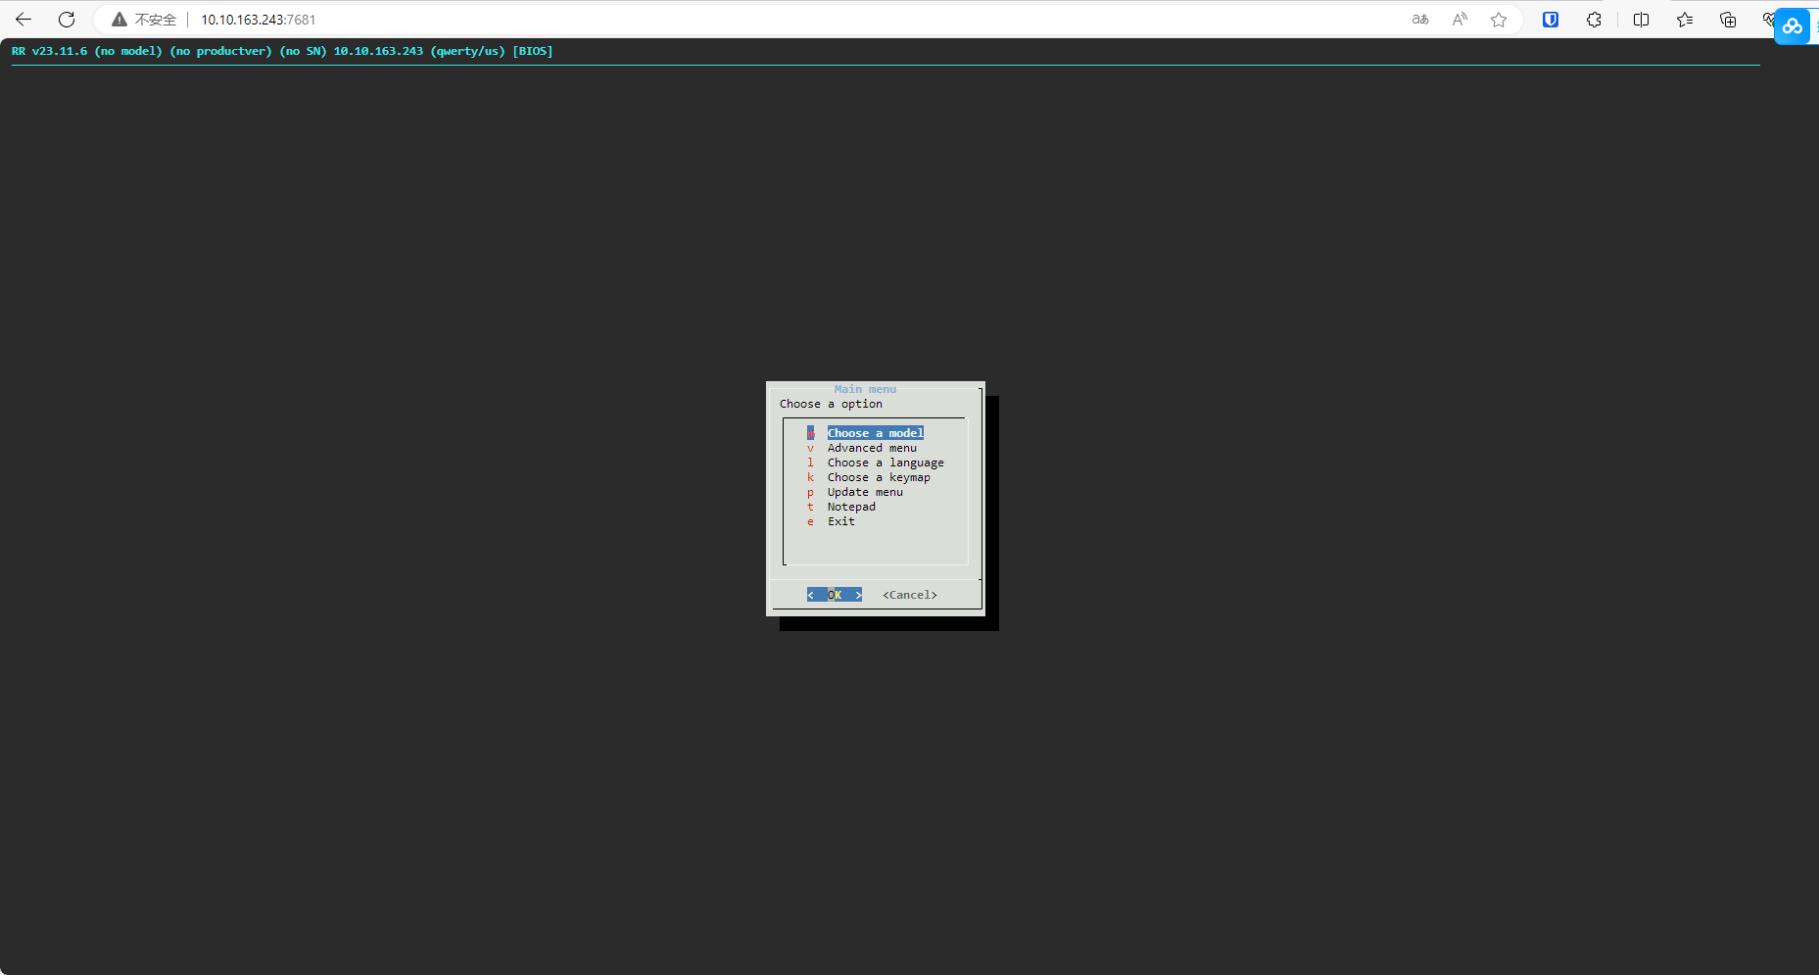Click the Cancel button in dialog
Viewport: 1819px width, 975px height.
(910, 595)
